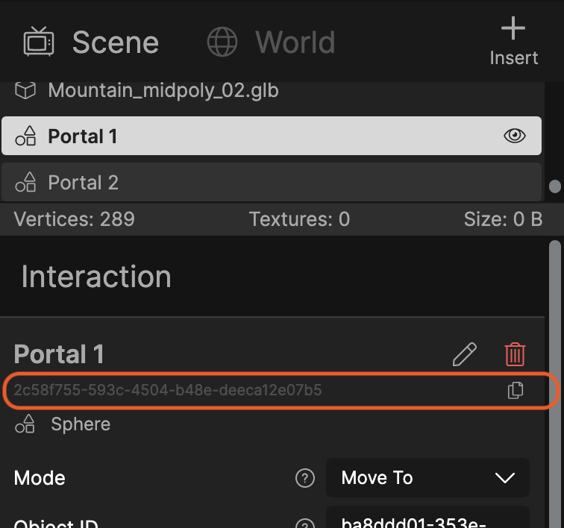Click the Mountain model cube icon
This screenshot has height=528, width=564.
tap(25, 90)
